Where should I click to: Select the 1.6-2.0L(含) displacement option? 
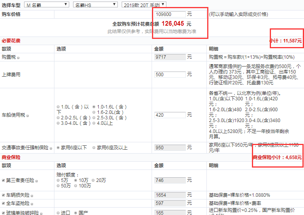click(94, 112)
